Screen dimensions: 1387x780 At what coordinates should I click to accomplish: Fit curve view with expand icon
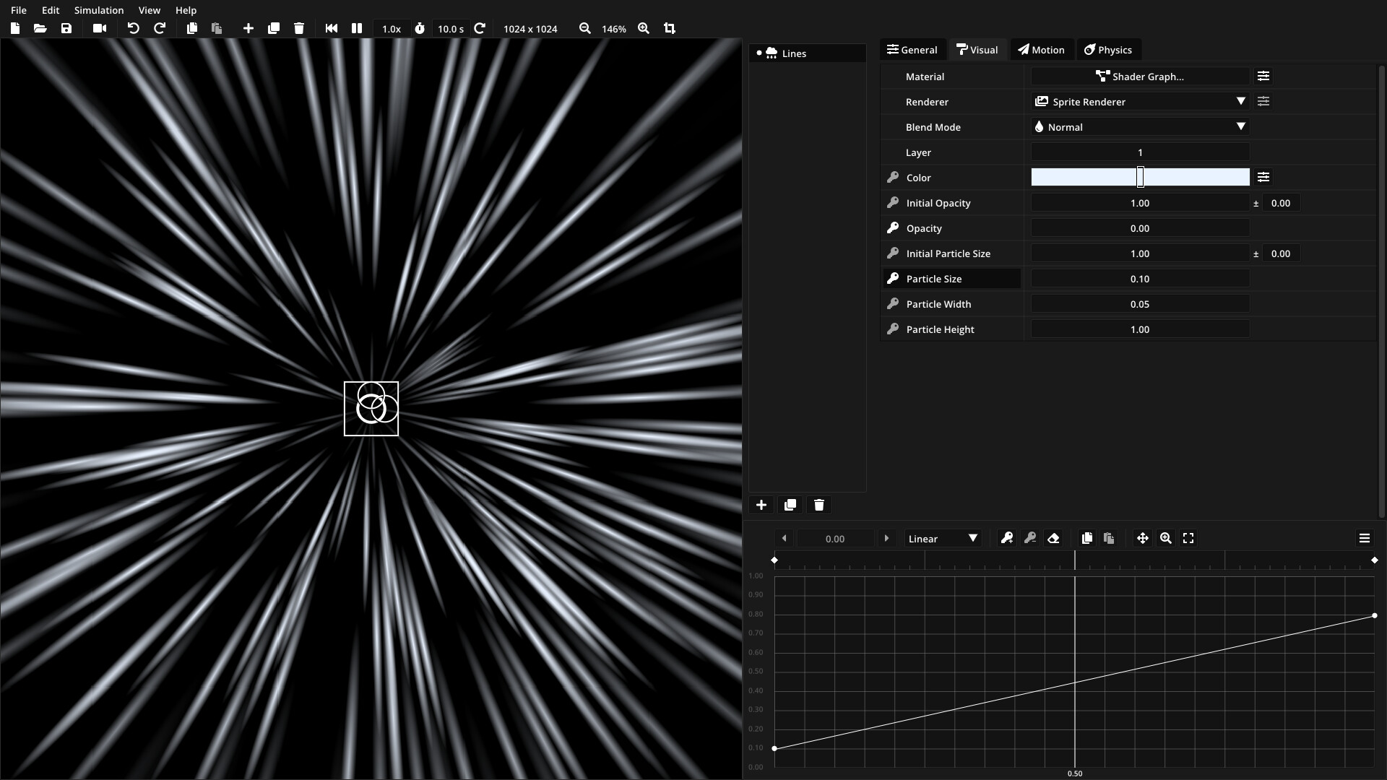point(1188,538)
